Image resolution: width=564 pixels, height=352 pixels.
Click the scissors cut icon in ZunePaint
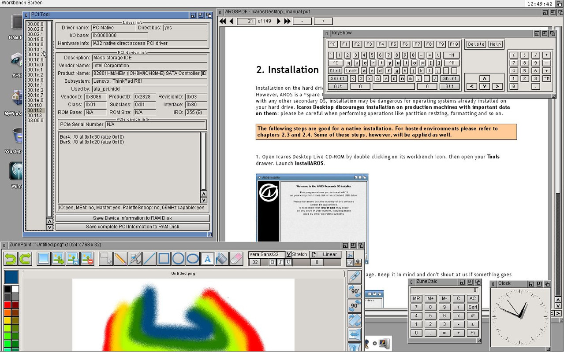(350, 255)
